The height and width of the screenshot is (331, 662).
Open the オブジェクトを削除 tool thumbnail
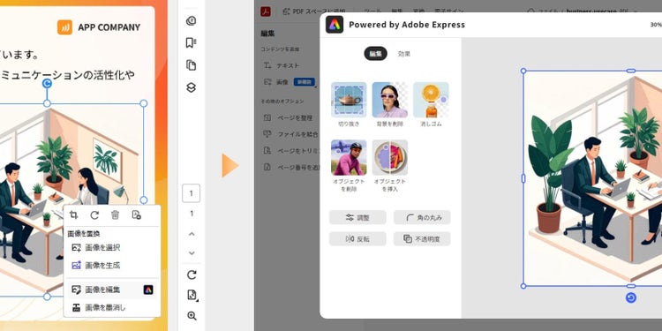pos(349,157)
